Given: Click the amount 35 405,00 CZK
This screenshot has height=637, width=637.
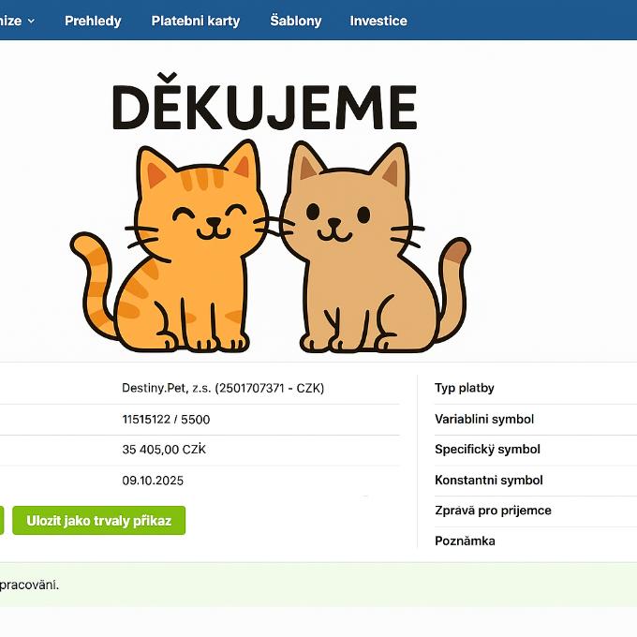Looking at the screenshot, I should [164, 450].
